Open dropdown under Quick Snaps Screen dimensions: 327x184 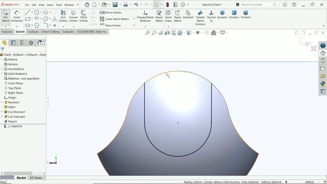click(x=168, y=27)
